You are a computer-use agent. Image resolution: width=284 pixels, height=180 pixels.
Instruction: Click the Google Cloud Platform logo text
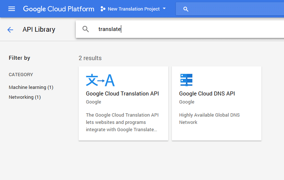(59, 9)
